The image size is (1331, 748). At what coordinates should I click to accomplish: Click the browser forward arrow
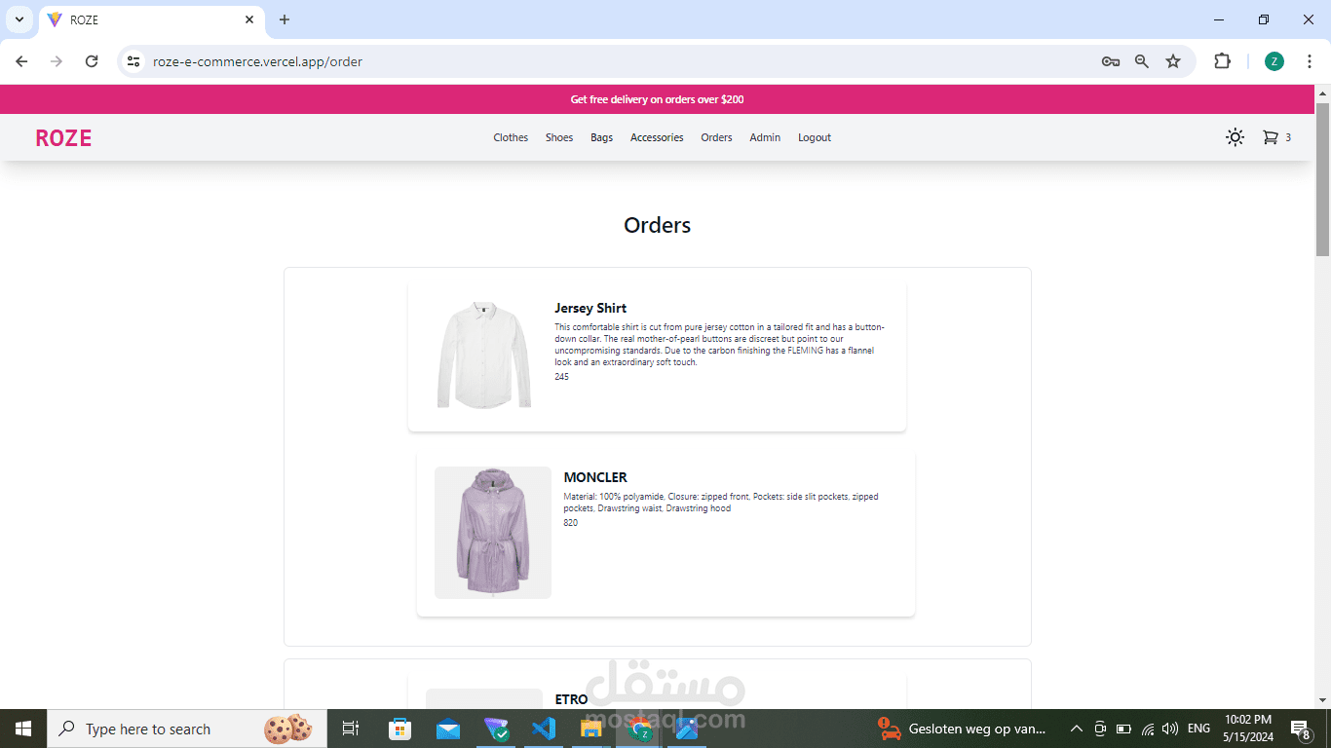[57, 61]
